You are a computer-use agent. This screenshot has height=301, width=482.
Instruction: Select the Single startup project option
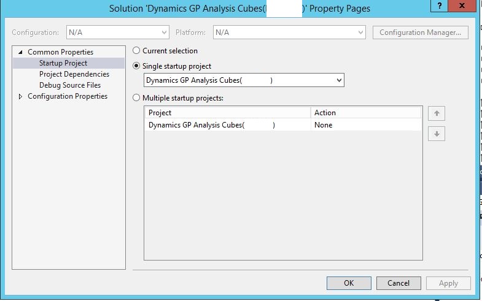click(x=136, y=66)
